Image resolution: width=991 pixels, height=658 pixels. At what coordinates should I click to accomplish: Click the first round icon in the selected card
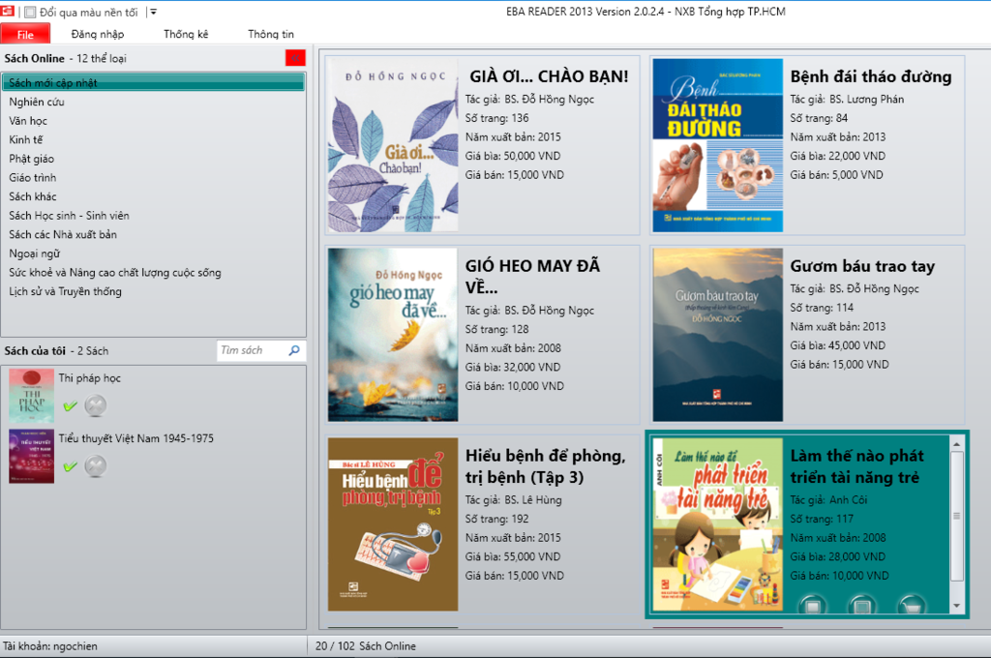(813, 605)
